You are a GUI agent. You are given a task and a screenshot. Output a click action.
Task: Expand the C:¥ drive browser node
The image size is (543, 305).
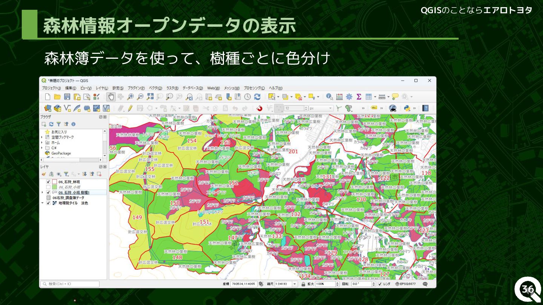click(42, 148)
